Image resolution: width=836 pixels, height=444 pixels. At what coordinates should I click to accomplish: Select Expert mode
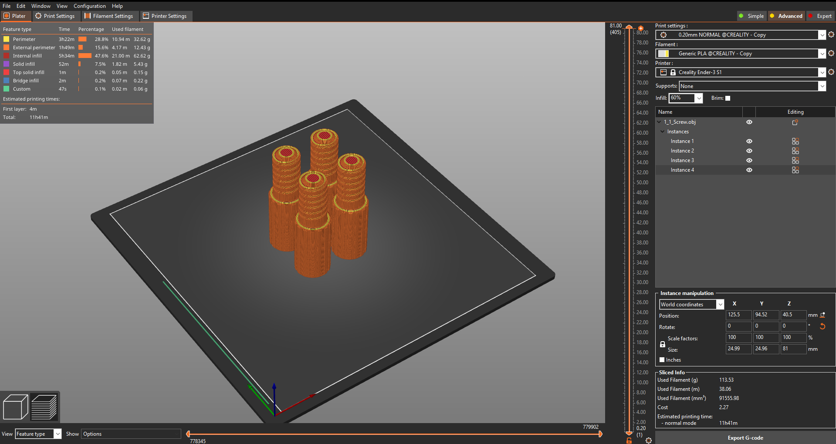point(820,16)
